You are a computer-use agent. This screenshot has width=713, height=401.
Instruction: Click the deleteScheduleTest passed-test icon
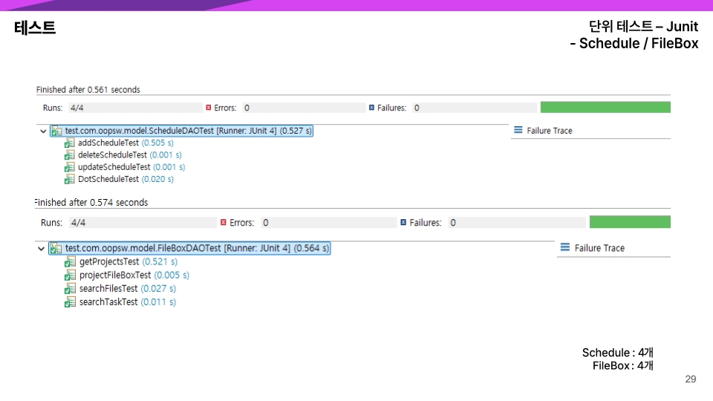click(x=70, y=155)
